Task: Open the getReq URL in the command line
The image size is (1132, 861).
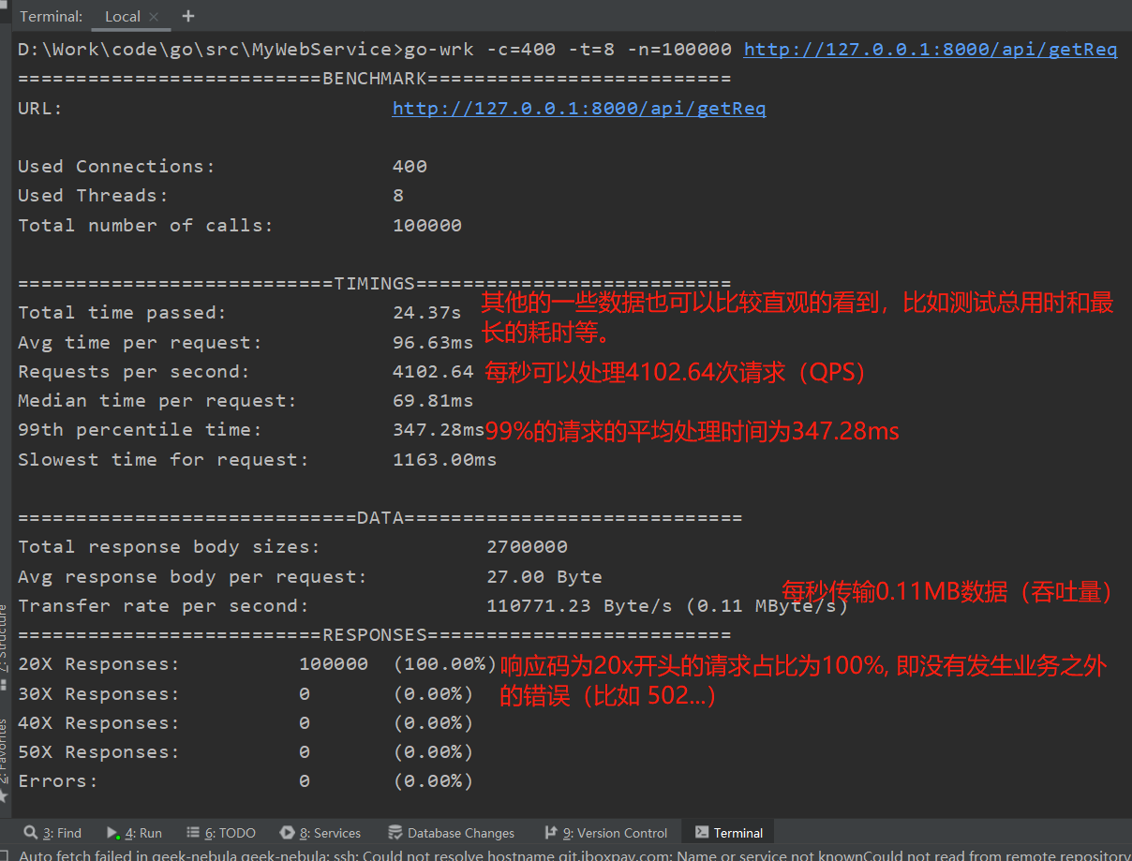Action: pyautogui.click(x=930, y=49)
